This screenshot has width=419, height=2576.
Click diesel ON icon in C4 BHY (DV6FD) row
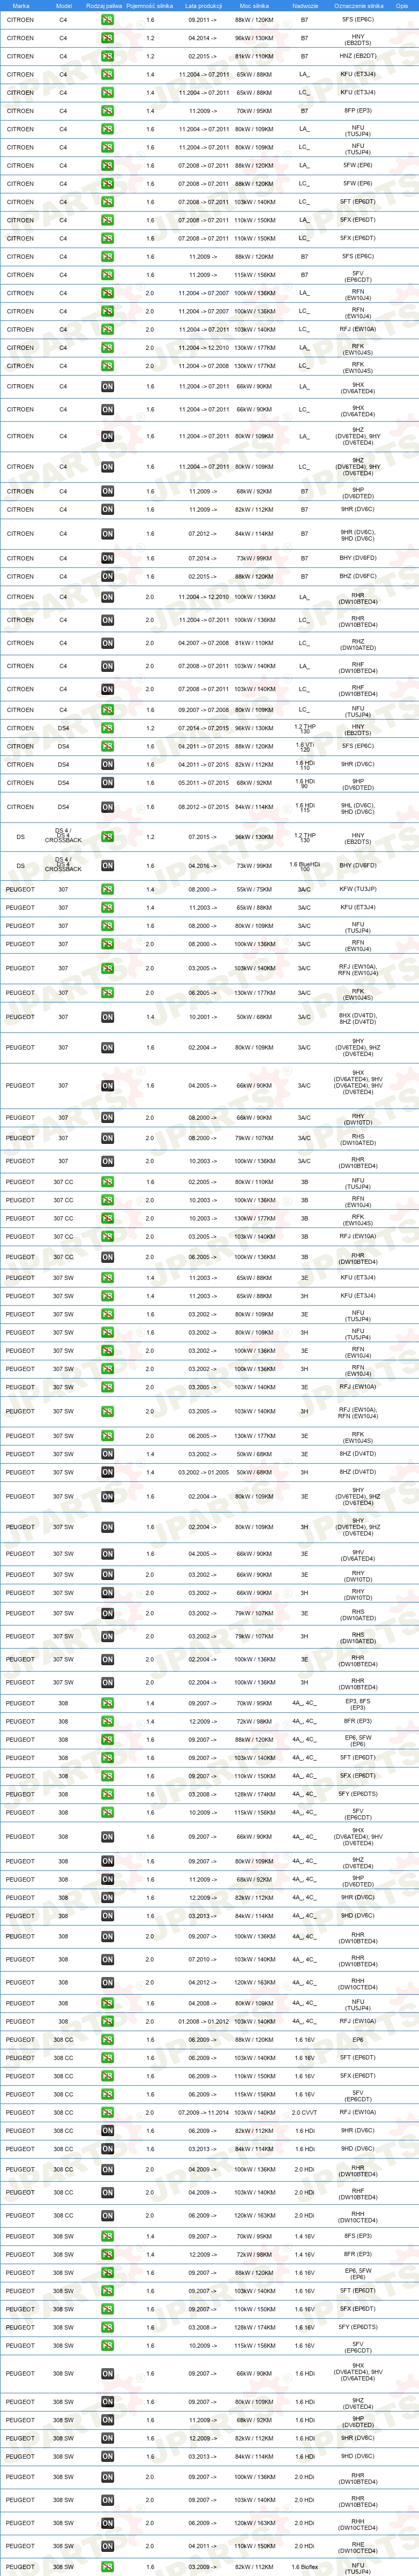pyautogui.click(x=107, y=558)
